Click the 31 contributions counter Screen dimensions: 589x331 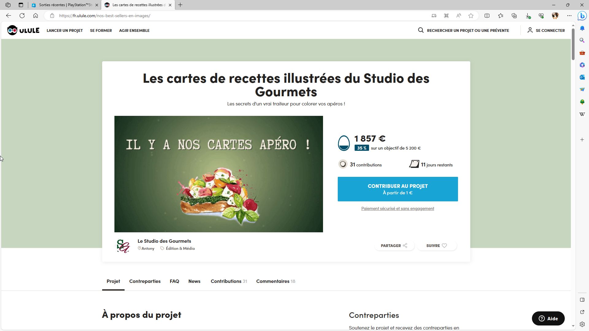click(x=360, y=165)
